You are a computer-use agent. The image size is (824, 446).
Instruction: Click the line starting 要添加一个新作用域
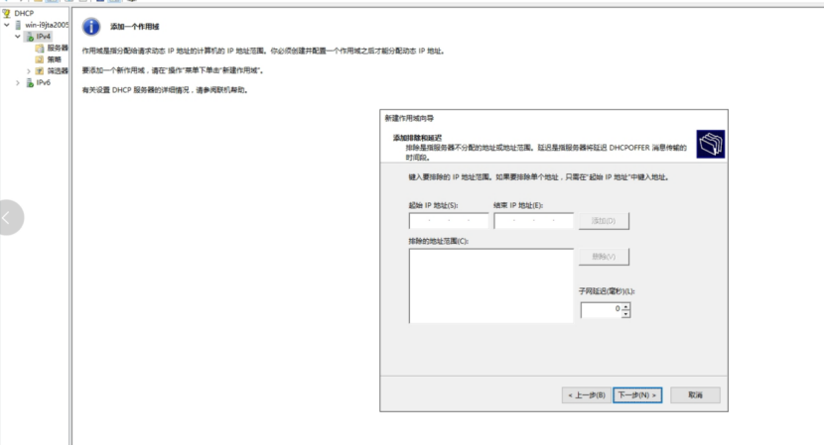click(x=173, y=70)
